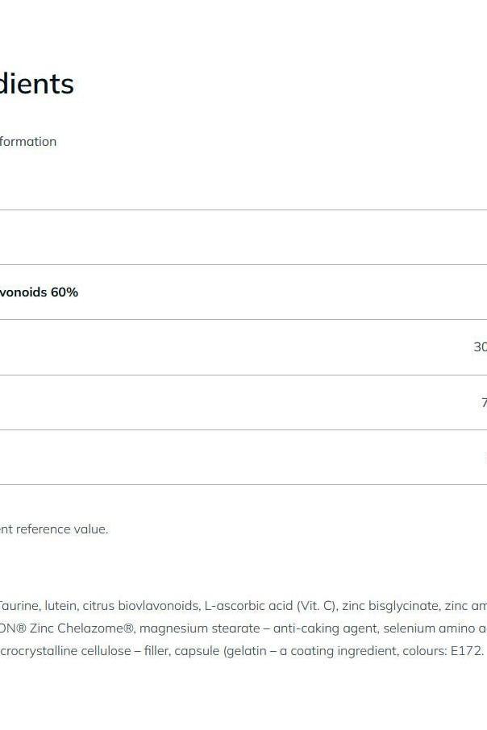
Task: Click the '7' value in the table
Action: (x=484, y=402)
